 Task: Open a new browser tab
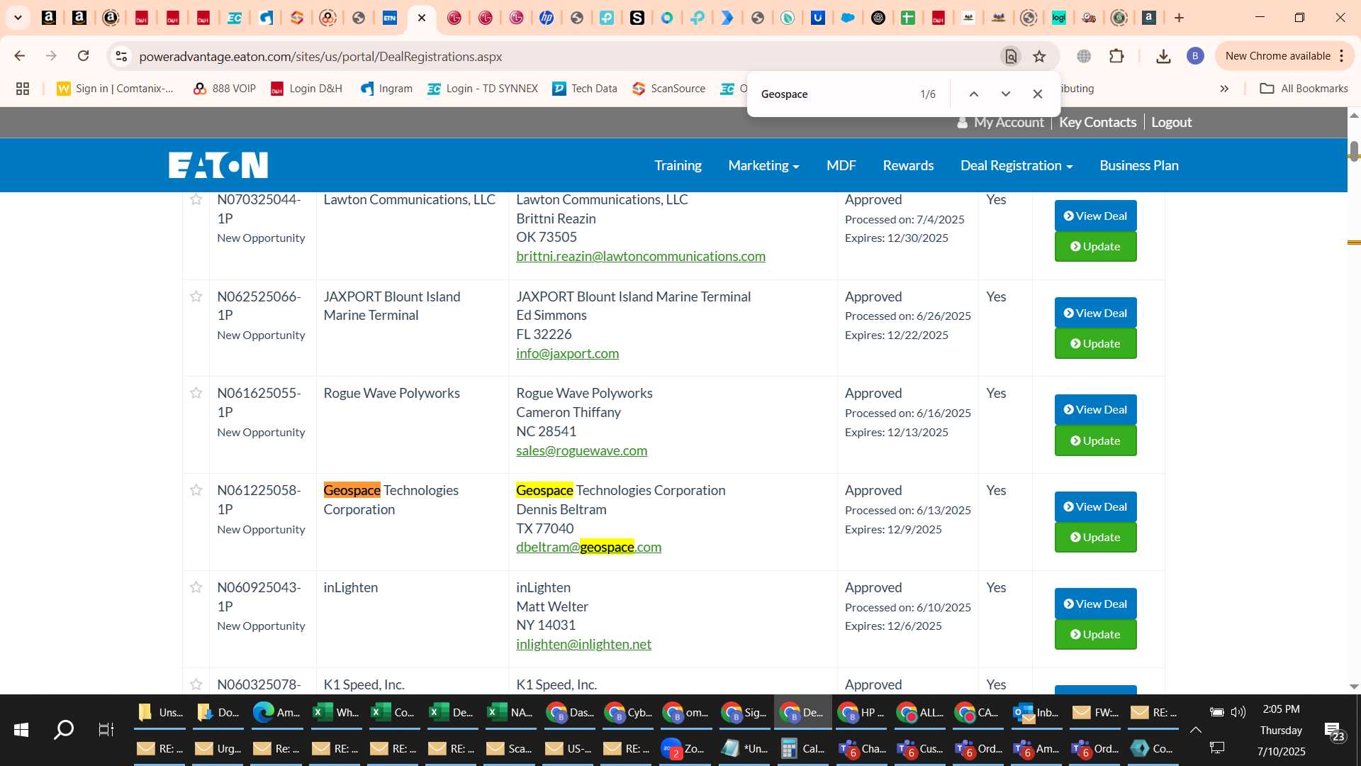[x=1179, y=18]
